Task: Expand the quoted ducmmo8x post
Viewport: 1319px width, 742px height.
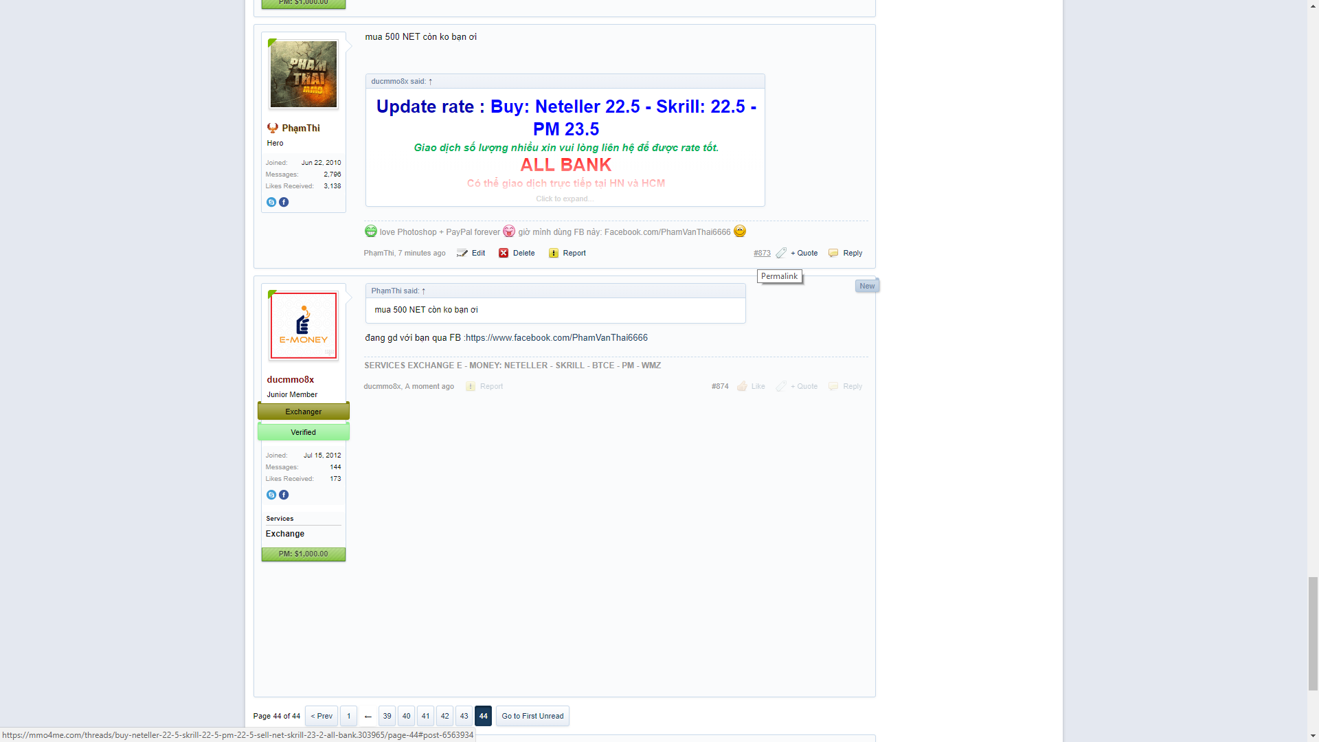Action: (564, 199)
